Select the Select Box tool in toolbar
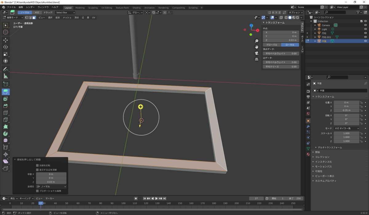The image size is (369, 215). click(6, 25)
